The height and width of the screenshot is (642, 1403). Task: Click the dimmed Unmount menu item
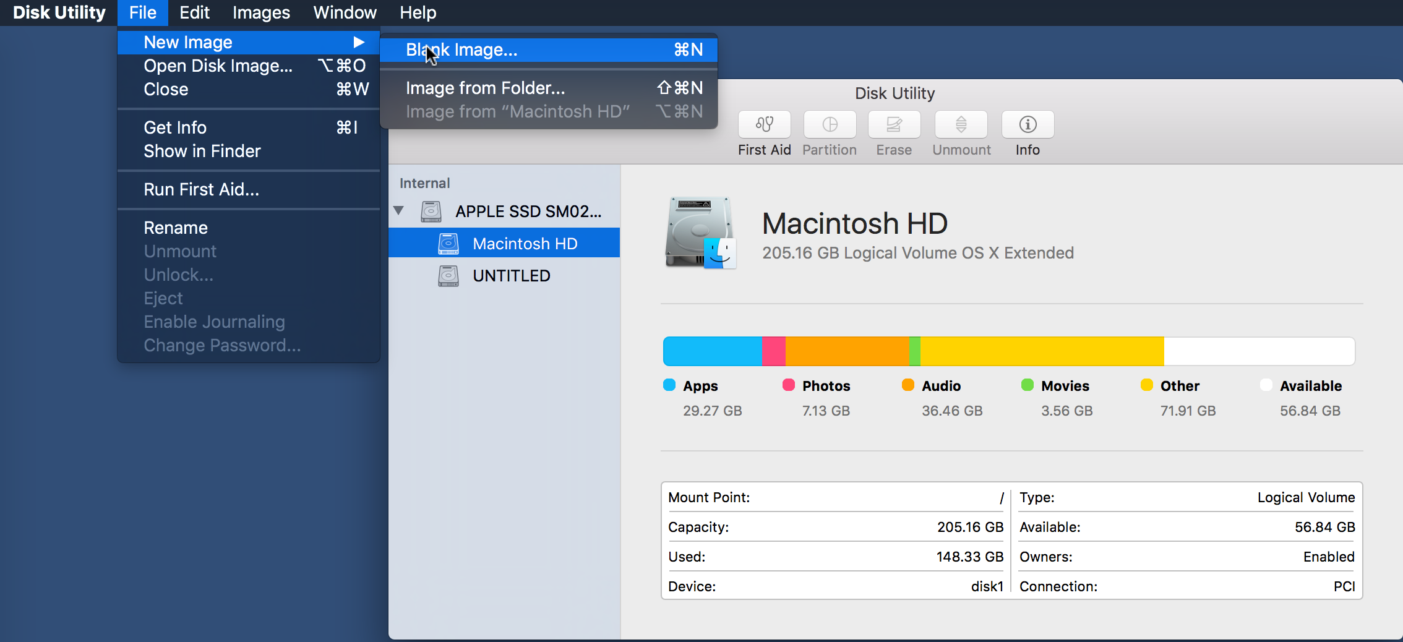[x=249, y=251]
